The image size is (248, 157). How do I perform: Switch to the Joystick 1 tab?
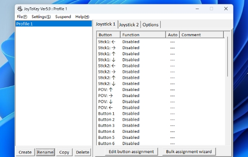click(106, 24)
